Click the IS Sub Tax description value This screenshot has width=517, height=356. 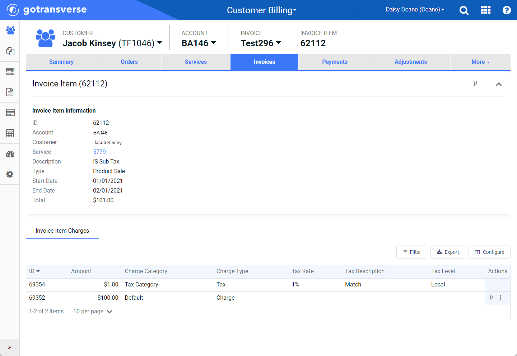click(106, 162)
